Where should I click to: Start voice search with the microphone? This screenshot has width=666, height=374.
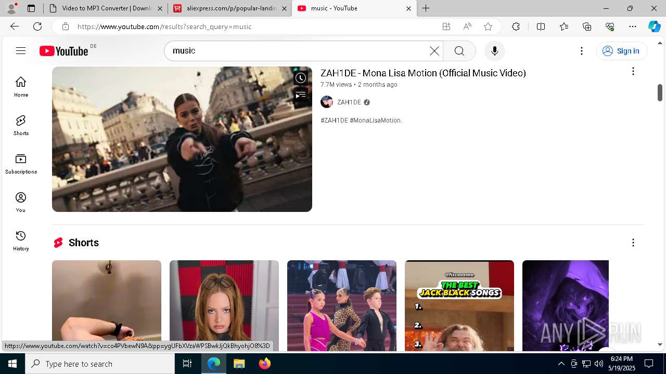coord(495,51)
